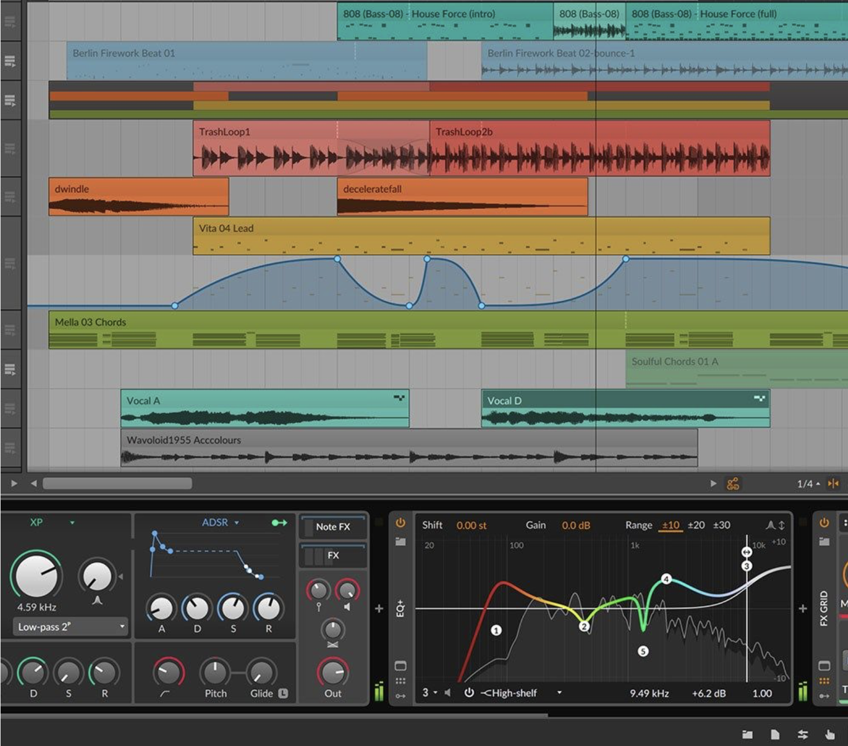The image size is (848, 746).
Task: Select the ±10 EQ range
Action: tap(670, 525)
